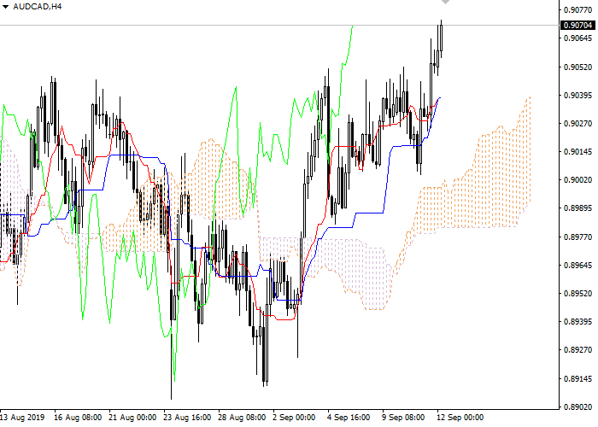Click the 0.90395 price scale label
This screenshot has width=598, height=427.
pos(577,95)
